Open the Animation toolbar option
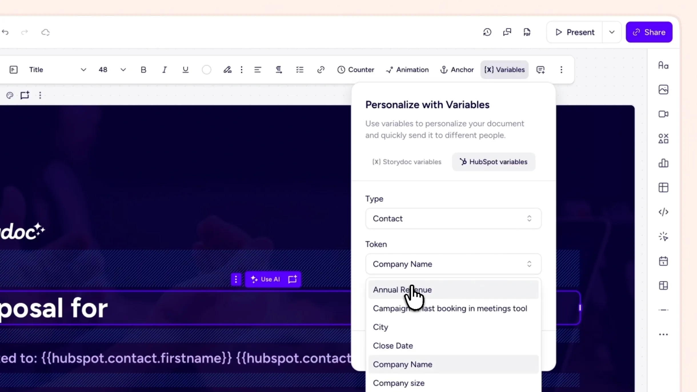This screenshot has width=697, height=392. point(407,70)
